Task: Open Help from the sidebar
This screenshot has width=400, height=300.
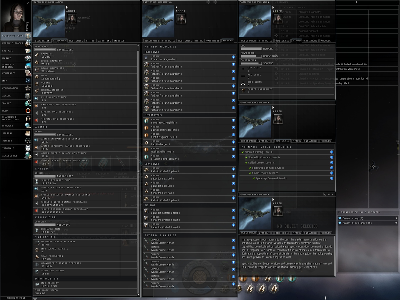Action: pos(16,111)
